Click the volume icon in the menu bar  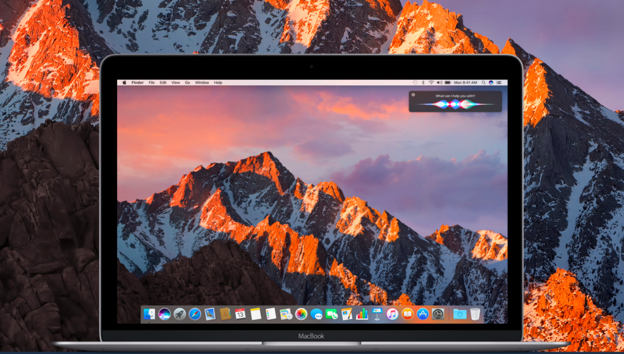coord(439,82)
